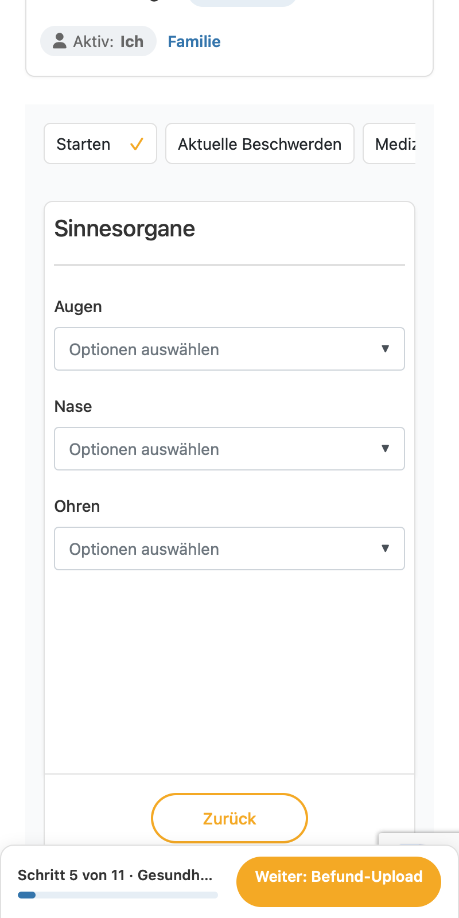Open the Ohren options select field
This screenshot has width=459, height=918.
229,549
